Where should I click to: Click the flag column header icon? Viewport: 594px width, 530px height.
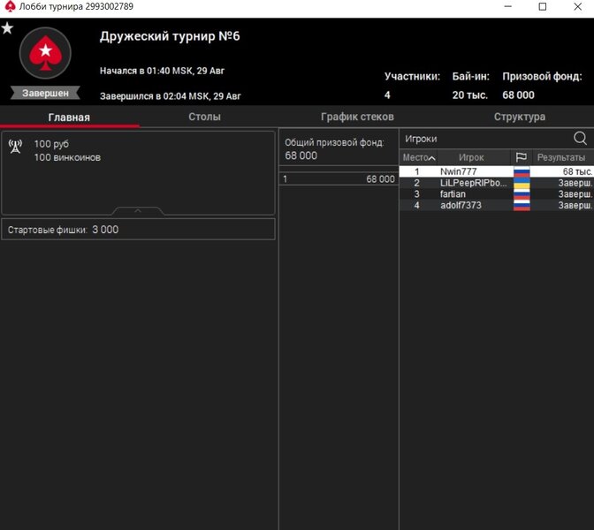(521, 157)
